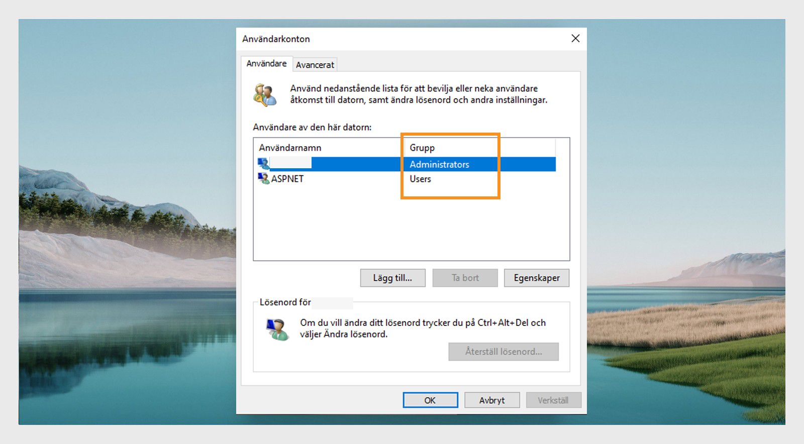Click the selected administrator user icon
Viewport: 804px width, 444px height.
point(263,164)
